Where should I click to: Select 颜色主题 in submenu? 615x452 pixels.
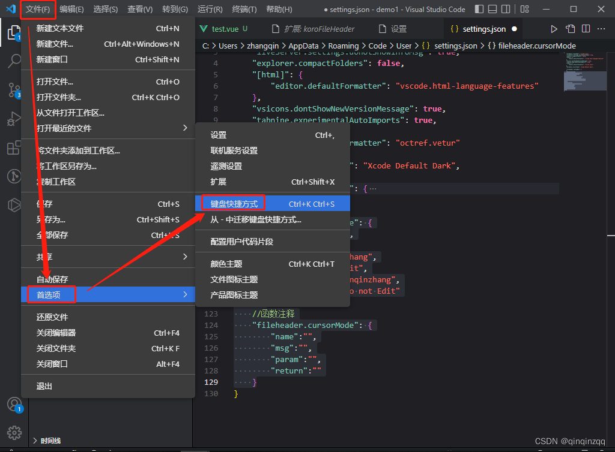point(273,264)
